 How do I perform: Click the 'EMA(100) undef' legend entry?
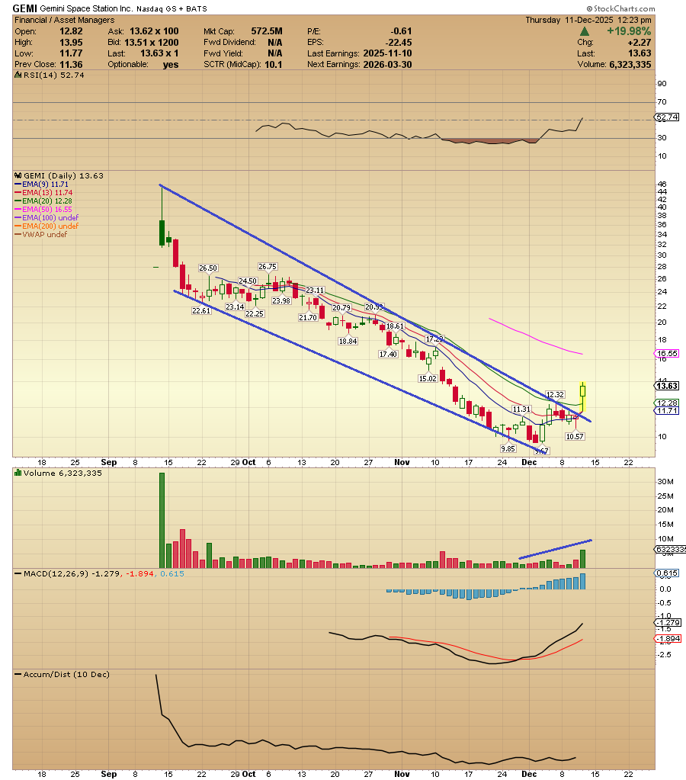click(x=46, y=217)
